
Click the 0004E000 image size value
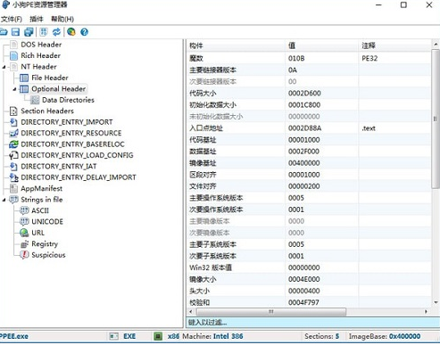303,279
